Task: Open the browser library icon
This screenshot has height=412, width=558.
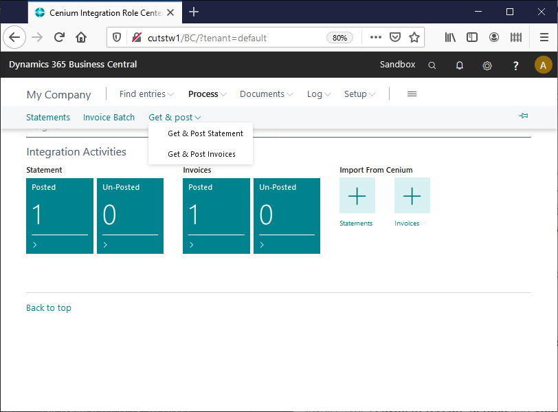Action: click(x=450, y=37)
